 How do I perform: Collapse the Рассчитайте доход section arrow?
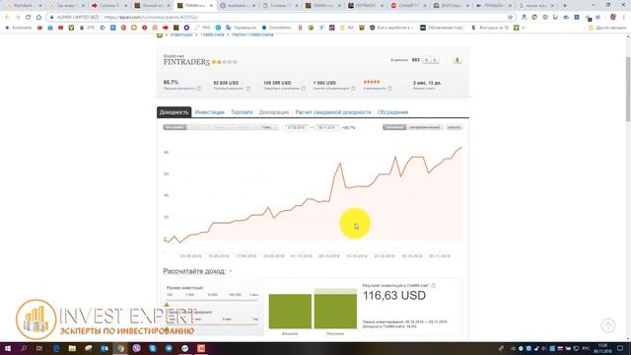tap(231, 271)
